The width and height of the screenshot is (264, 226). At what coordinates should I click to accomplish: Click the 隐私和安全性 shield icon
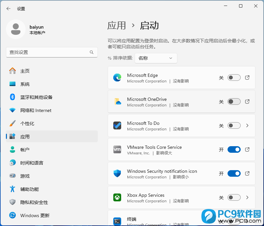pos(12,202)
